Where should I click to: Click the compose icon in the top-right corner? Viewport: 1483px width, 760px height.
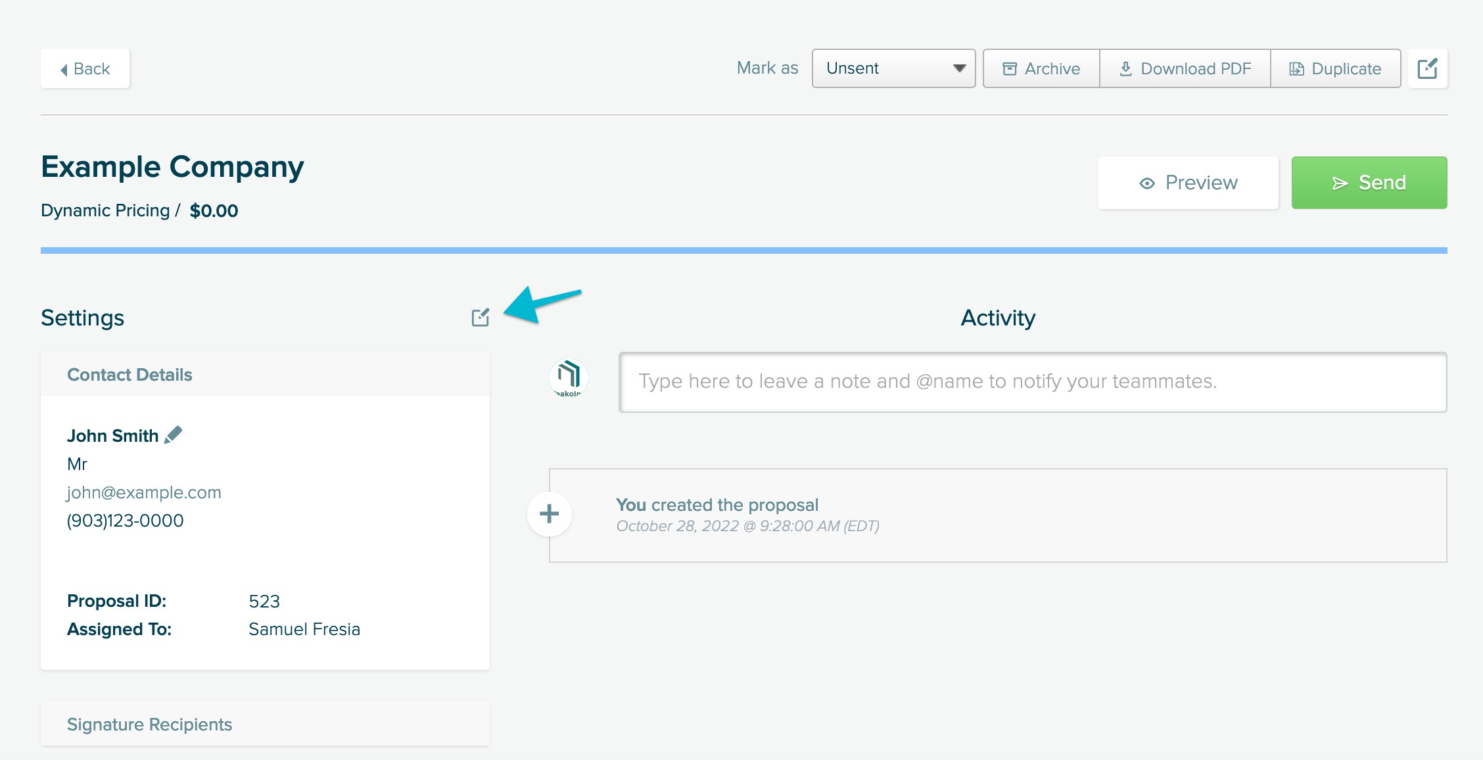1426,68
